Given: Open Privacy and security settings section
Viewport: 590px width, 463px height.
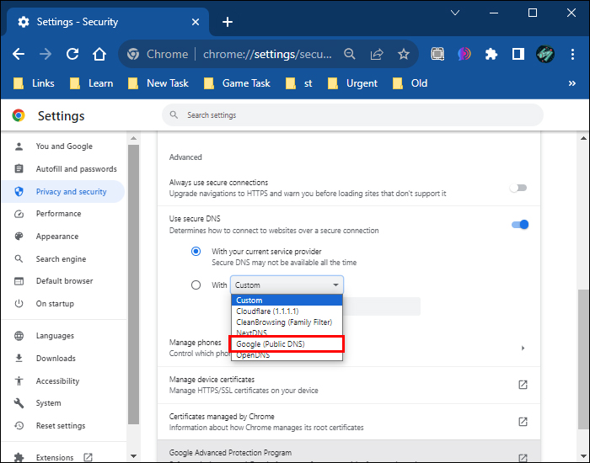Looking at the screenshot, I should pos(71,192).
